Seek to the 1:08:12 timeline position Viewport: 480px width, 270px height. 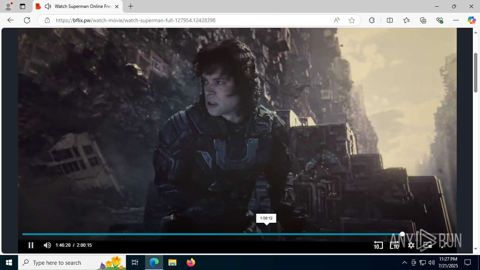pos(266,234)
